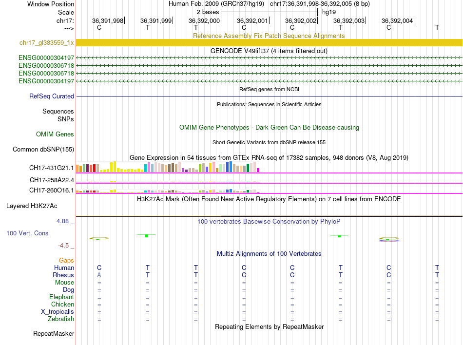Viewport: 463px width, 345px height.
Task: Click the chr17_gl383559_fix yellow alignment bar
Action: coord(269,42)
